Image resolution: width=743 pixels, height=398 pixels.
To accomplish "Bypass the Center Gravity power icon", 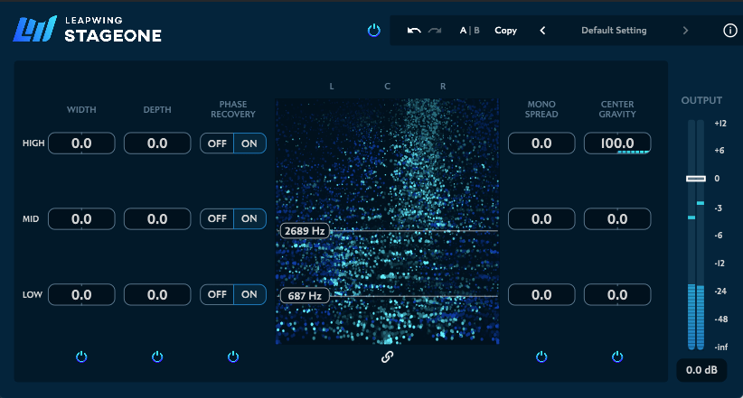I will point(617,356).
